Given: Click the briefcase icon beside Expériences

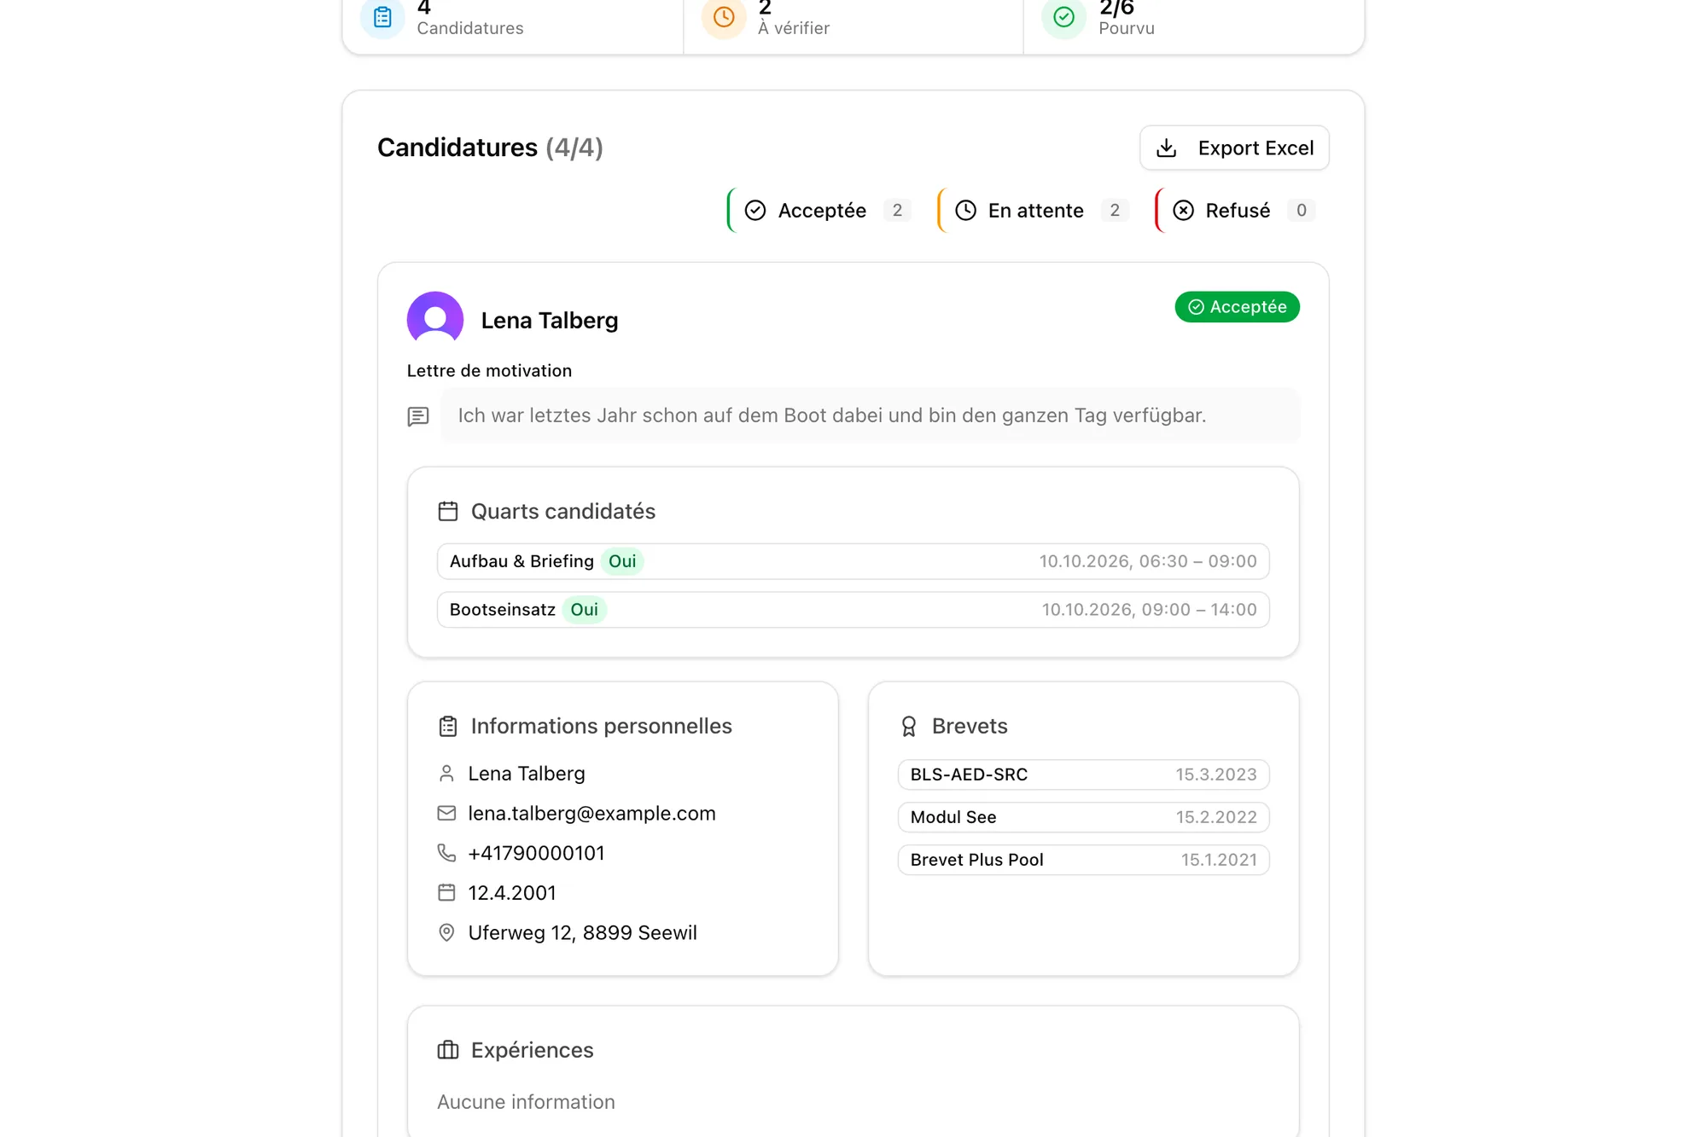Looking at the screenshot, I should (x=448, y=1050).
